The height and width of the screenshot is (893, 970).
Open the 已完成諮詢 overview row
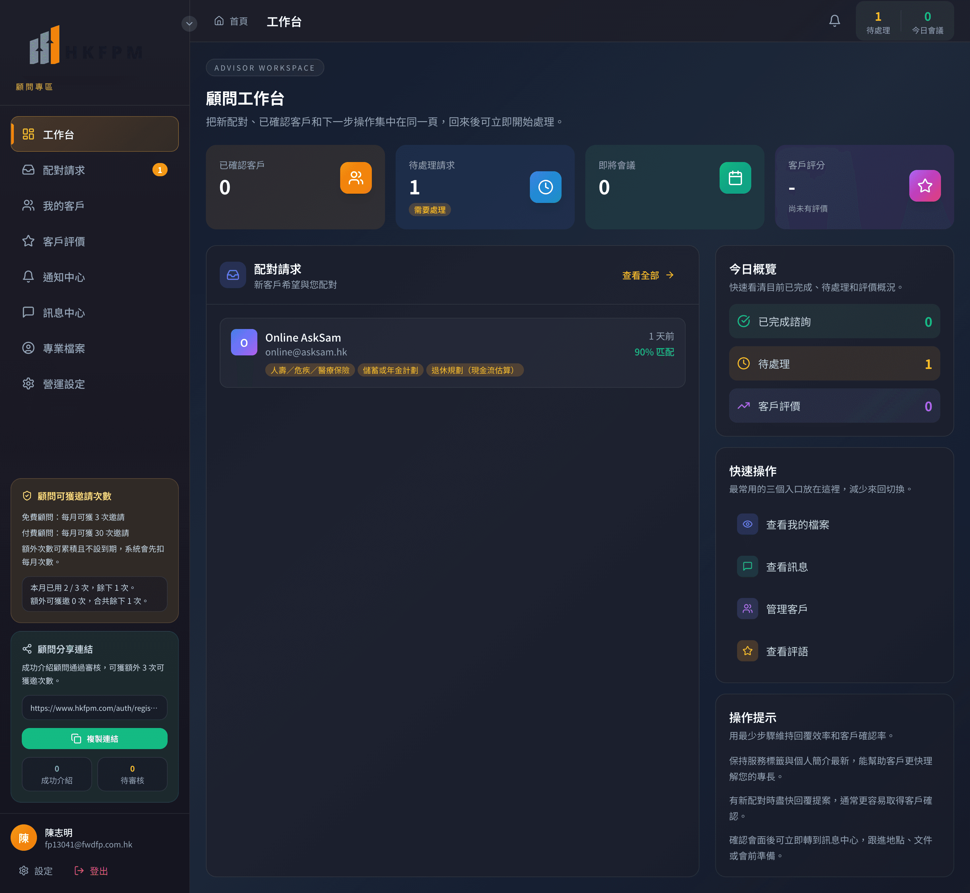coord(834,321)
